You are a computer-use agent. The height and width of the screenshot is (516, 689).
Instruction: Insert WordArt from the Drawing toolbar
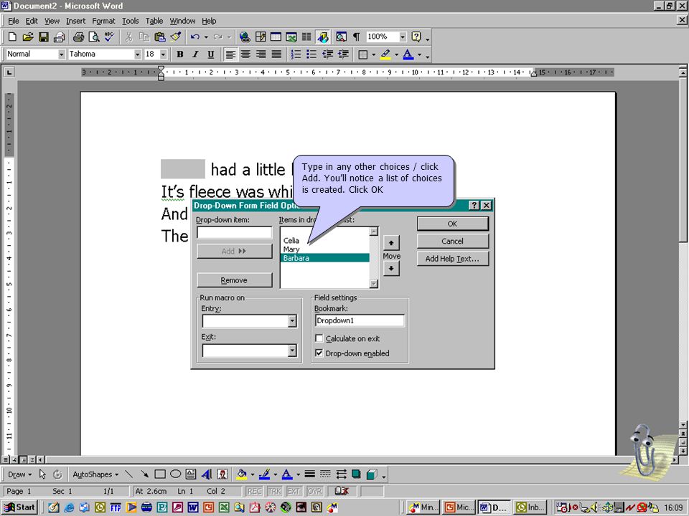click(x=207, y=474)
